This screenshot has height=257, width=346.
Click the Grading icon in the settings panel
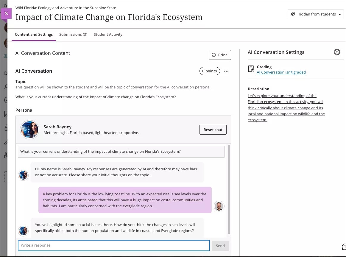click(250, 69)
